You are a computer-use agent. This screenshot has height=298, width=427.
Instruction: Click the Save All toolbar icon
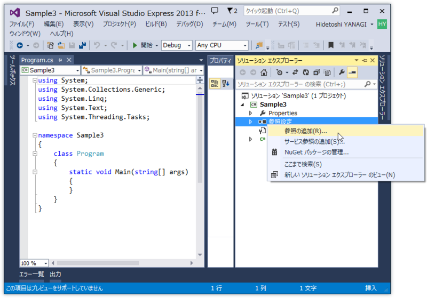point(82,45)
